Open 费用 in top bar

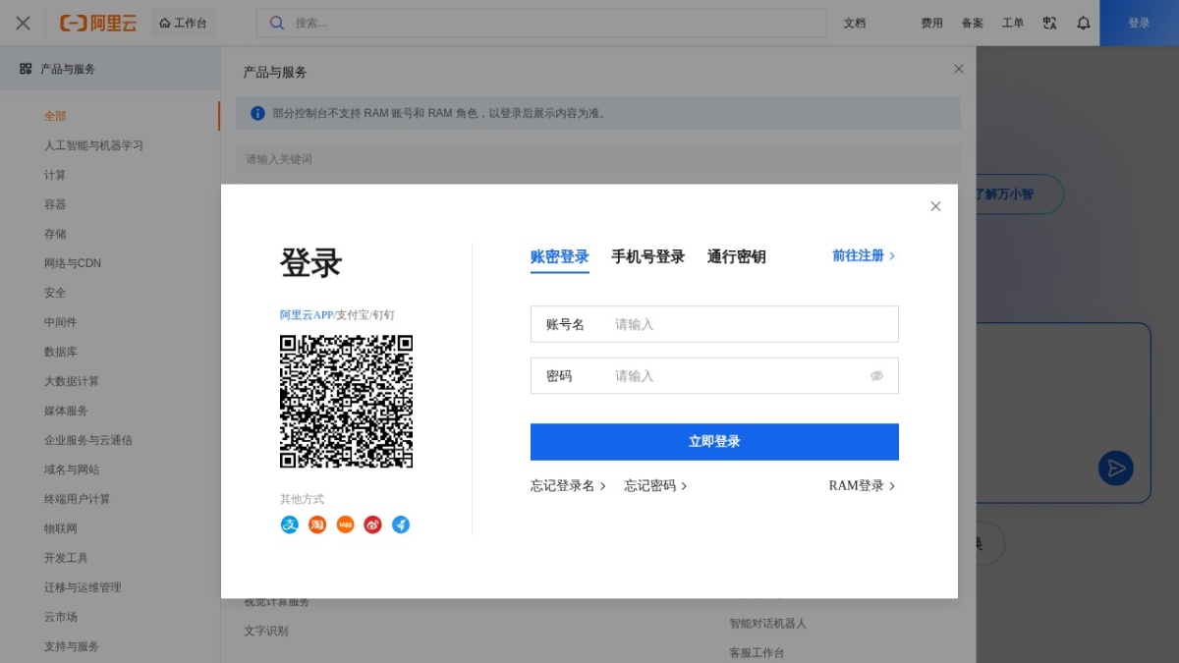931,23
